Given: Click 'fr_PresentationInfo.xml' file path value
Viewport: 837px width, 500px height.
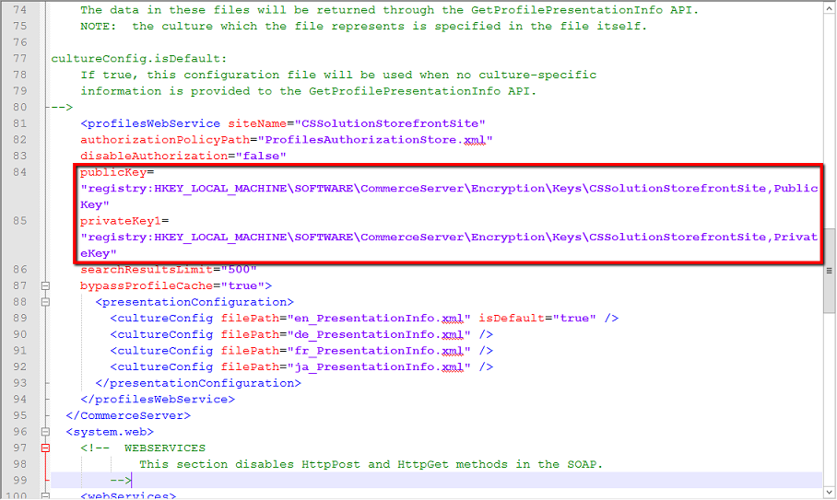Looking at the screenshot, I should coord(379,351).
